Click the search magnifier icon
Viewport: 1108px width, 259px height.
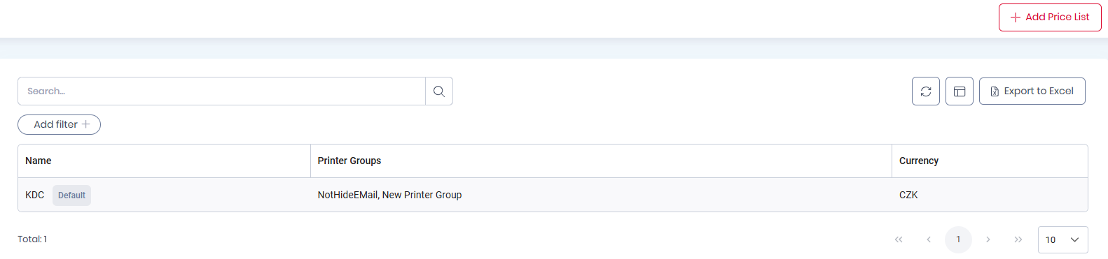coord(439,91)
